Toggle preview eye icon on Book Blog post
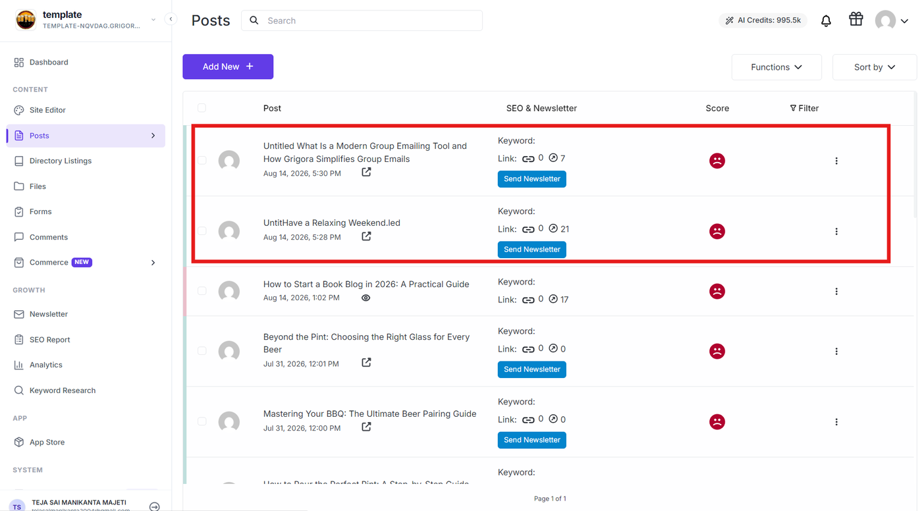Screen dimensions: 922x511 366,298
